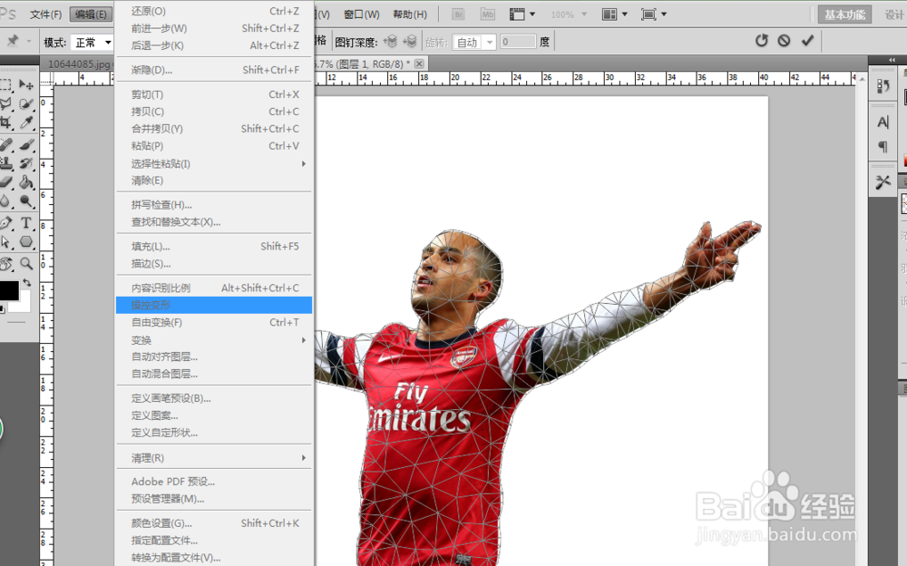This screenshot has width=907, height=566.
Task: Switch to 基本功能 workspace
Action: click(844, 15)
